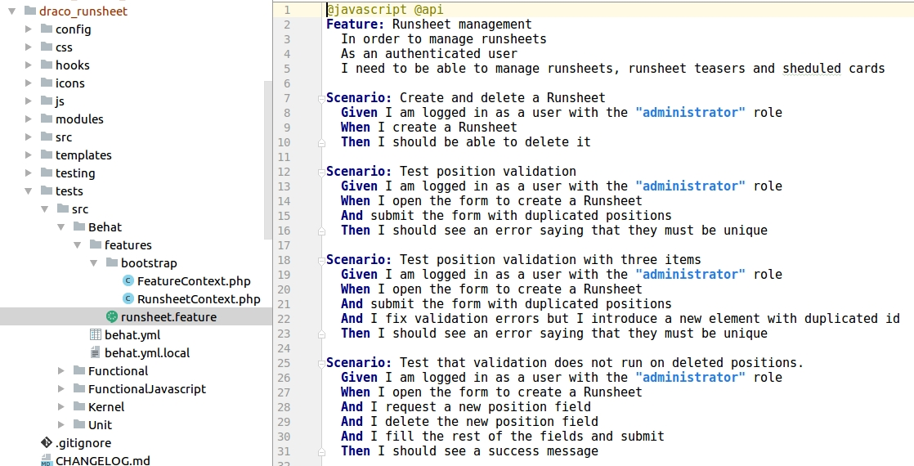Click the FeatureContext.php class icon
This screenshot has height=466, width=914.
click(x=128, y=280)
